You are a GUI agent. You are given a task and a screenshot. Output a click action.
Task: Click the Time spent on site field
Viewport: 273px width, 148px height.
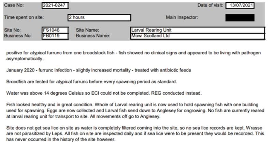(99, 17)
